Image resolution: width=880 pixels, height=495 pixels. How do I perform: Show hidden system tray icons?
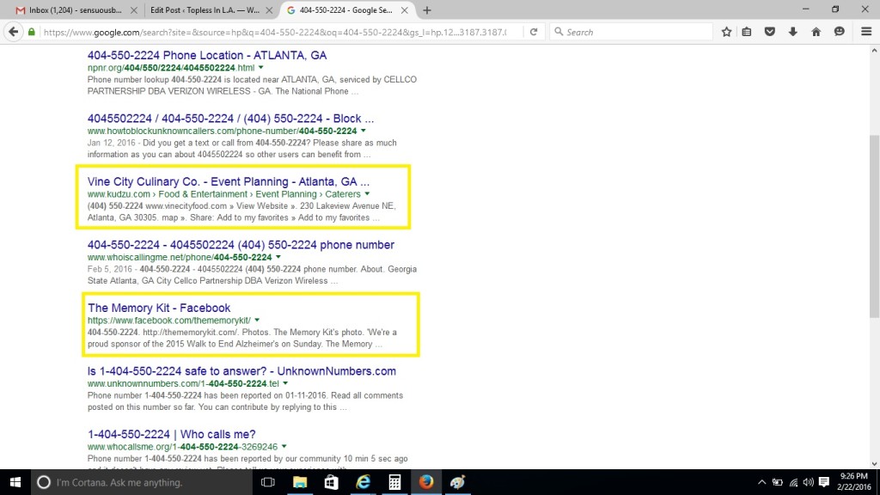pyautogui.click(x=761, y=482)
